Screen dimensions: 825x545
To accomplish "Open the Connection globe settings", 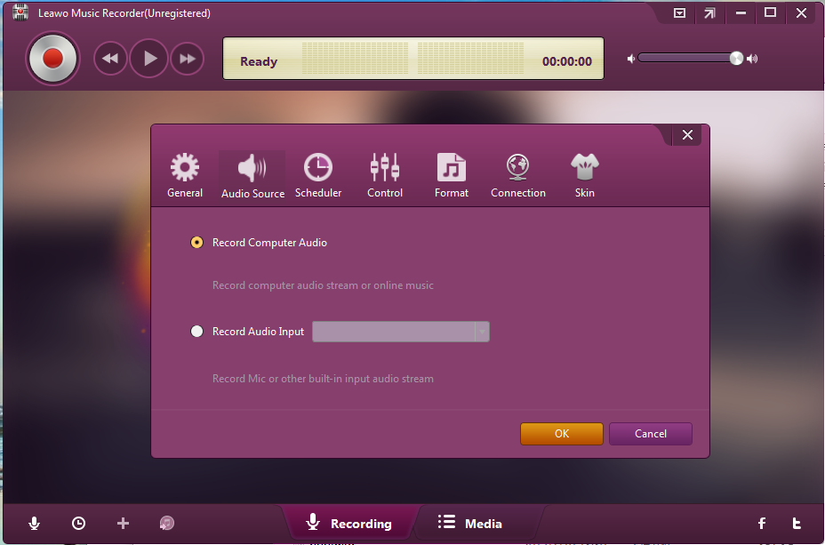I will [518, 174].
